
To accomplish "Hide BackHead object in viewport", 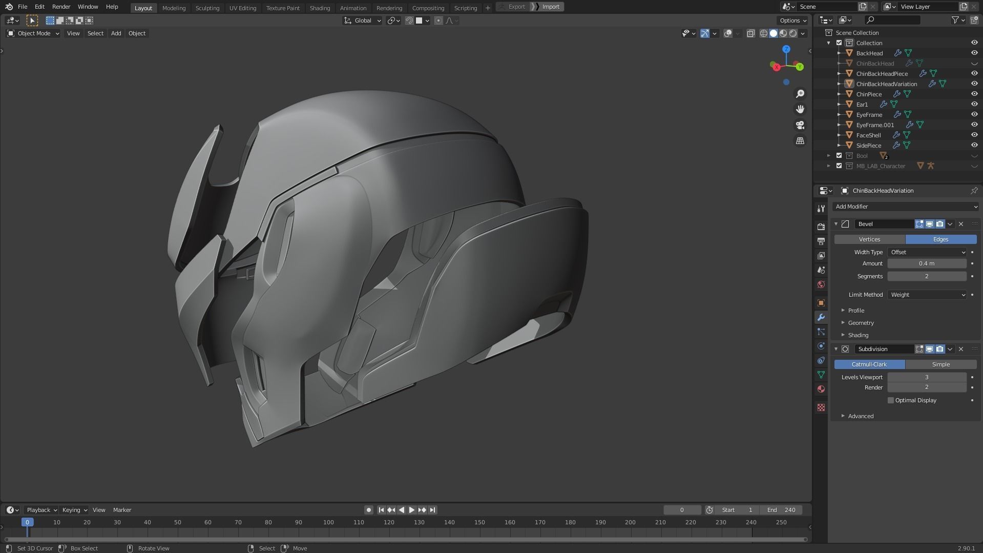I will pyautogui.click(x=974, y=53).
